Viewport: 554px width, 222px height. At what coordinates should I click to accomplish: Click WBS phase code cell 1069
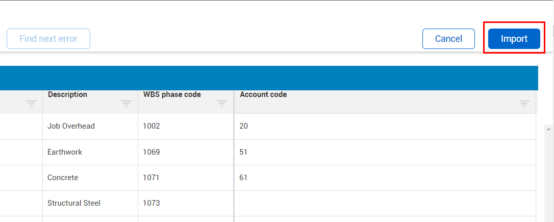(152, 152)
